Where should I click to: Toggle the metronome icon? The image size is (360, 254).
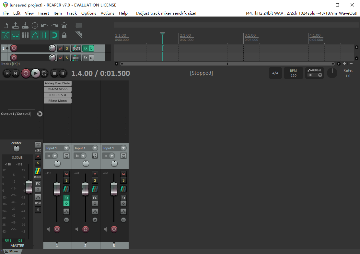pyautogui.click(x=64, y=25)
